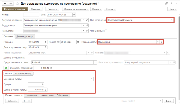
Task: Select the Льгота tab
Action: click(8, 73)
